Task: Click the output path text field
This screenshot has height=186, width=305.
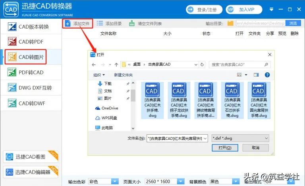Action: pos(261,23)
